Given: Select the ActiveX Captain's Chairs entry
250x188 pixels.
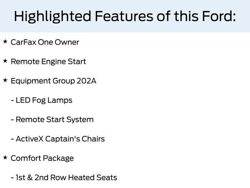Looking at the screenshot, I should [x=60, y=139].
